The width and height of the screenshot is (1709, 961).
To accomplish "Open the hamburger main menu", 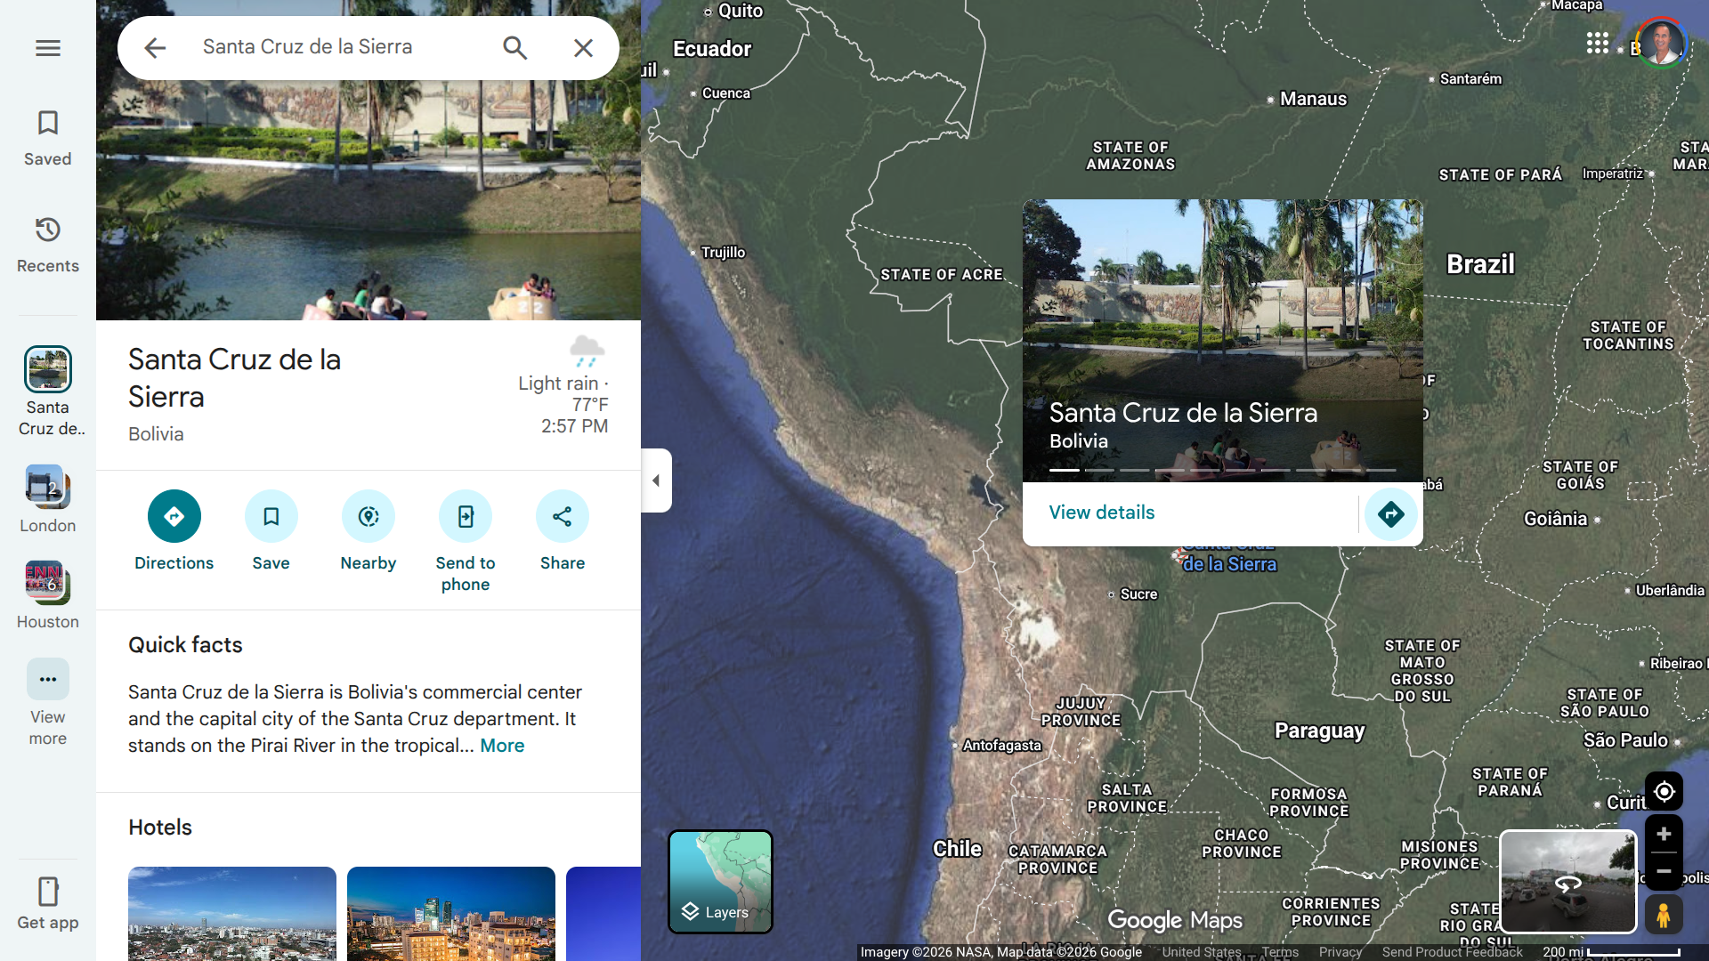I will coord(48,48).
